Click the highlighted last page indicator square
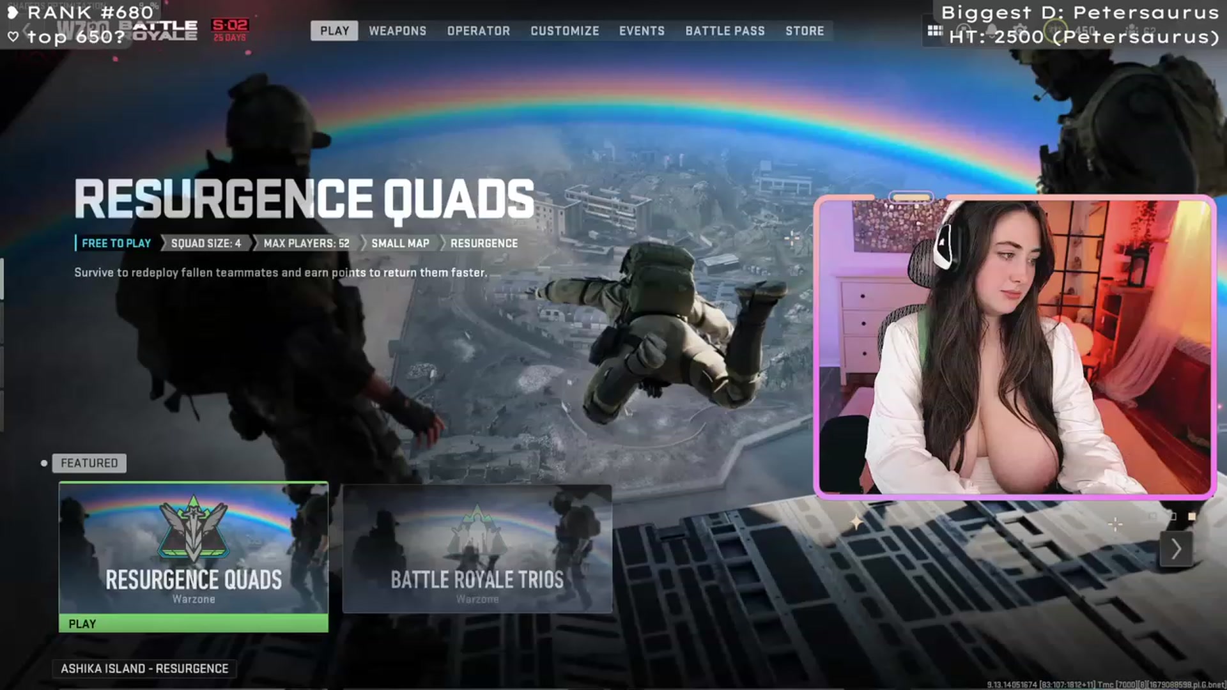Image resolution: width=1227 pixels, height=690 pixels. coord(1192,516)
